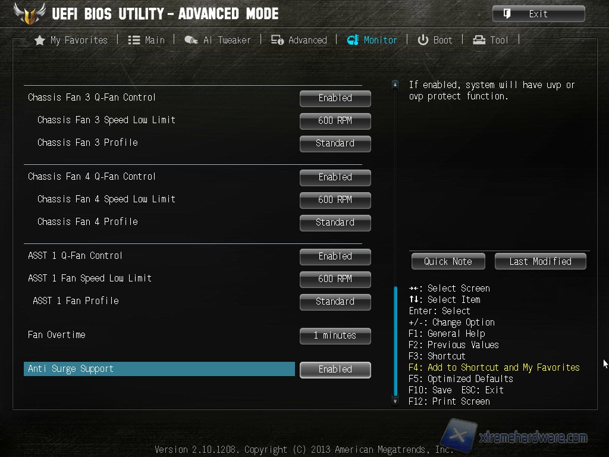
Task: Toggle Chassis Fan 3 Q-Fan Control Enabled
Action: 335,98
